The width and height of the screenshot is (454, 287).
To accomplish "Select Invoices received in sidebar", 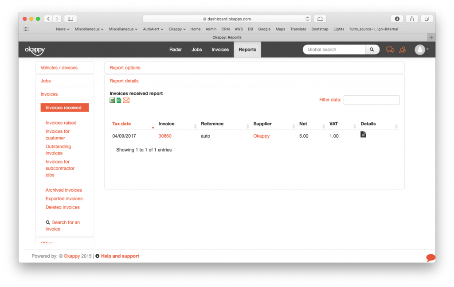I will (x=65, y=108).
